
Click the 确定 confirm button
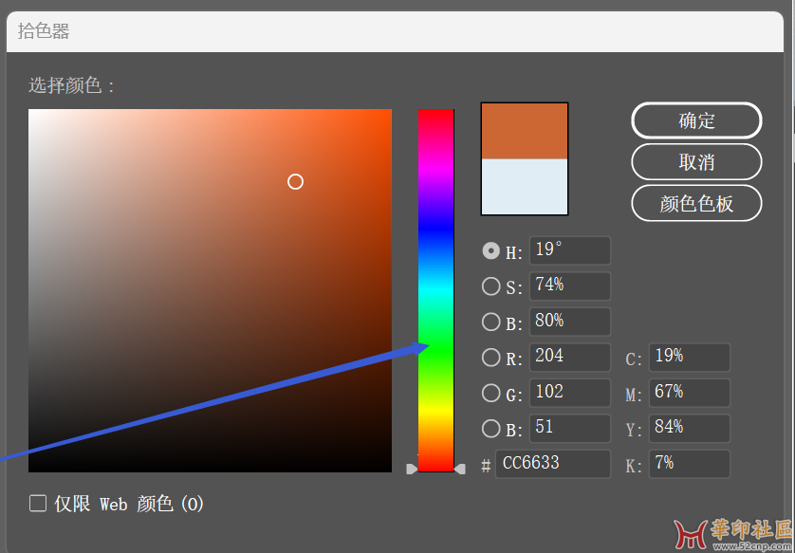coord(696,120)
